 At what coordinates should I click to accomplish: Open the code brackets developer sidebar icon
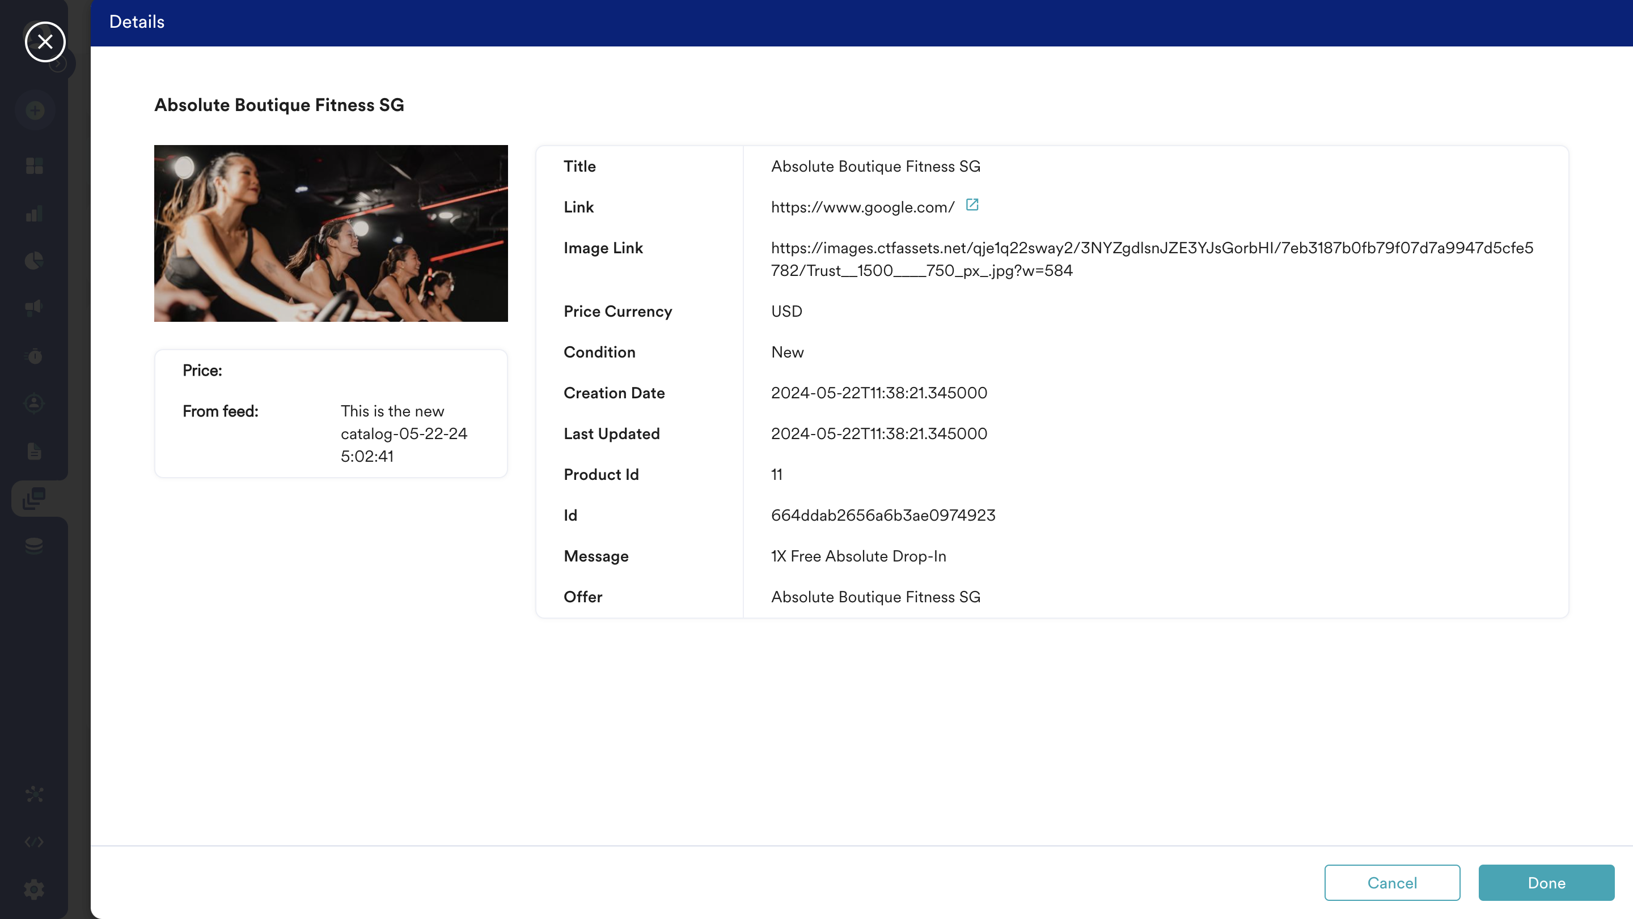tap(35, 842)
